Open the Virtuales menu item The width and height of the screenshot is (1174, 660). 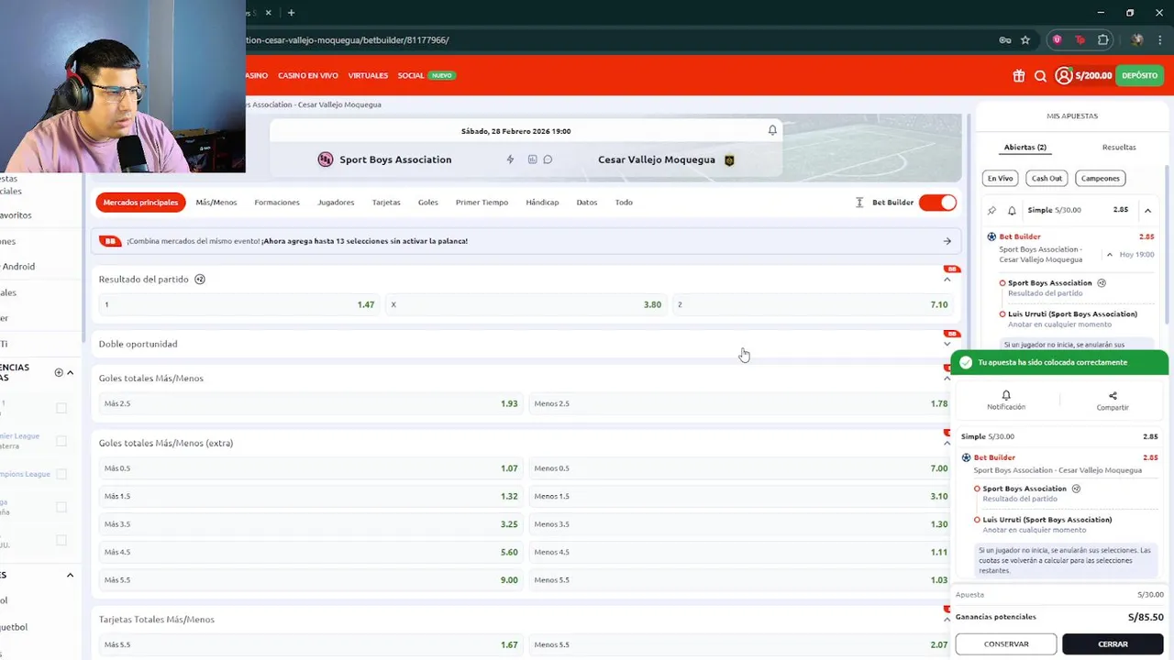click(368, 75)
